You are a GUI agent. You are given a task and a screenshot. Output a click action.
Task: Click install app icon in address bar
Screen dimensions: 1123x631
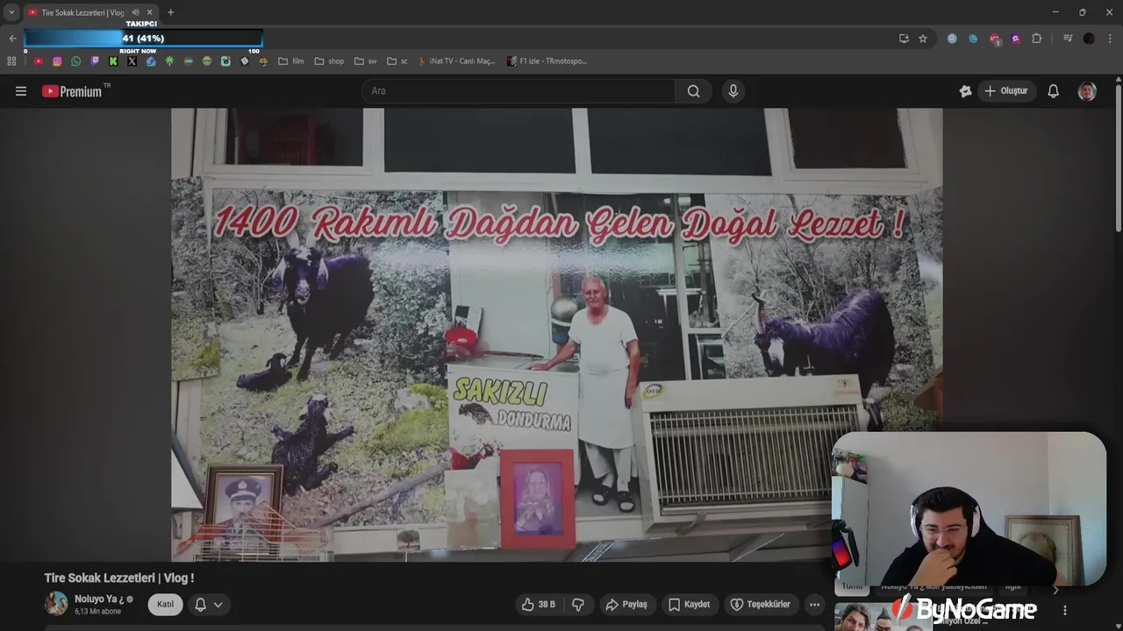point(904,39)
